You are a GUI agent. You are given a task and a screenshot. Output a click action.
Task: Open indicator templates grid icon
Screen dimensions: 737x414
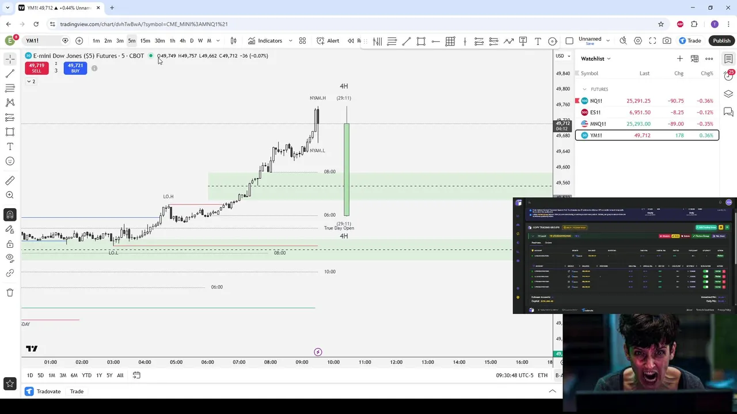pos(302,41)
